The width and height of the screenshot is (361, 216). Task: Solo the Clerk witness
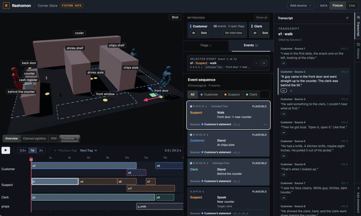[265, 33]
